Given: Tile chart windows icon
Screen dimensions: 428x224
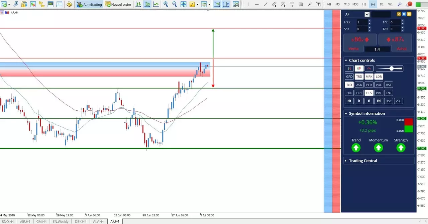Looking at the screenshot, I should pos(184,4).
